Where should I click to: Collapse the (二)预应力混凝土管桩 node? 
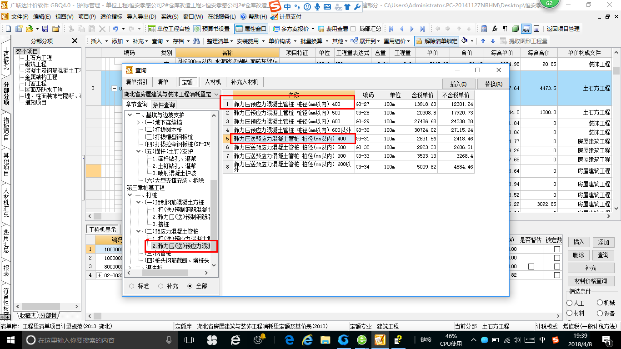[139, 231]
